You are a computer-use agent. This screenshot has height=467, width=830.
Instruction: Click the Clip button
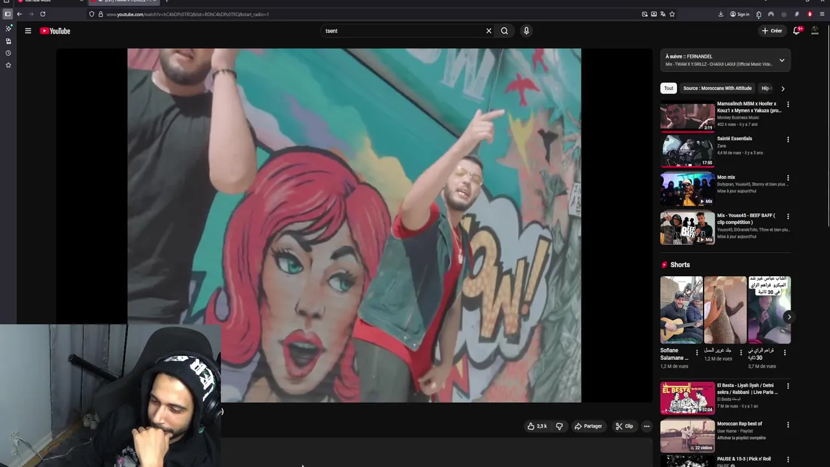tap(624, 426)
